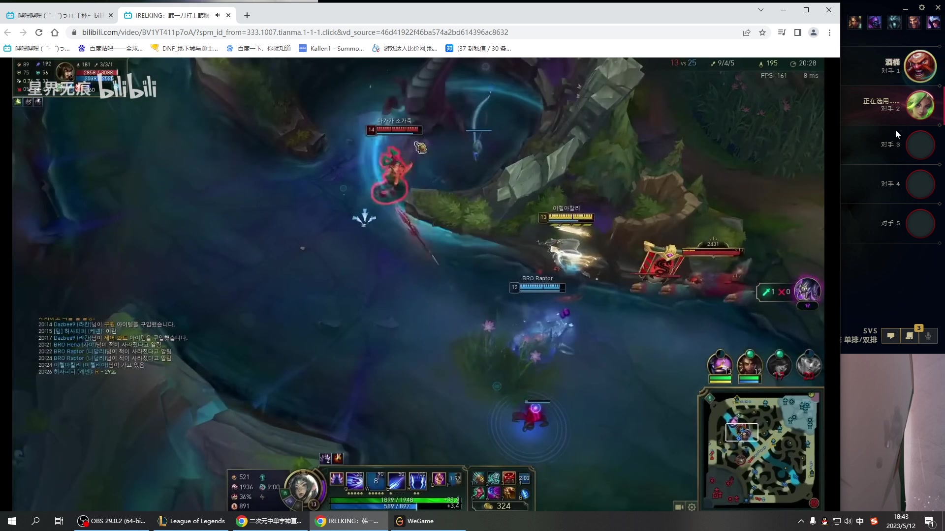Image resolution: width=945 pixels, height=531 pixels.
Task: Open the 37 封私信 bookmark
Action: pos(478,48)
